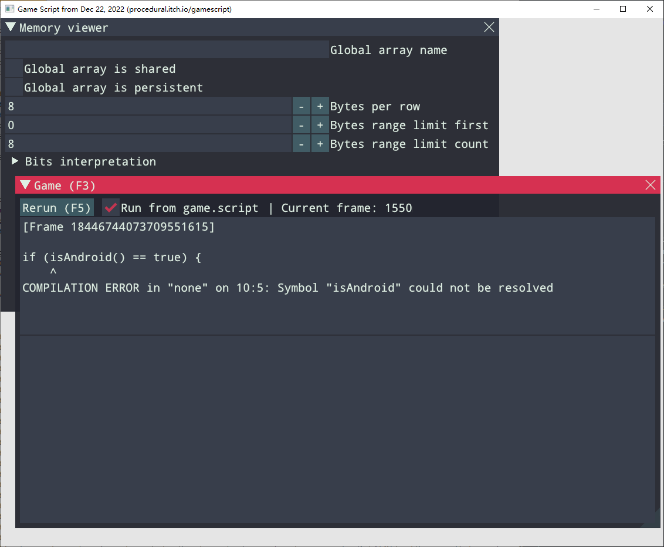Click the minus icon for Bytes range limit first
Screen dimensions: 664x547
tap(301, 124)
